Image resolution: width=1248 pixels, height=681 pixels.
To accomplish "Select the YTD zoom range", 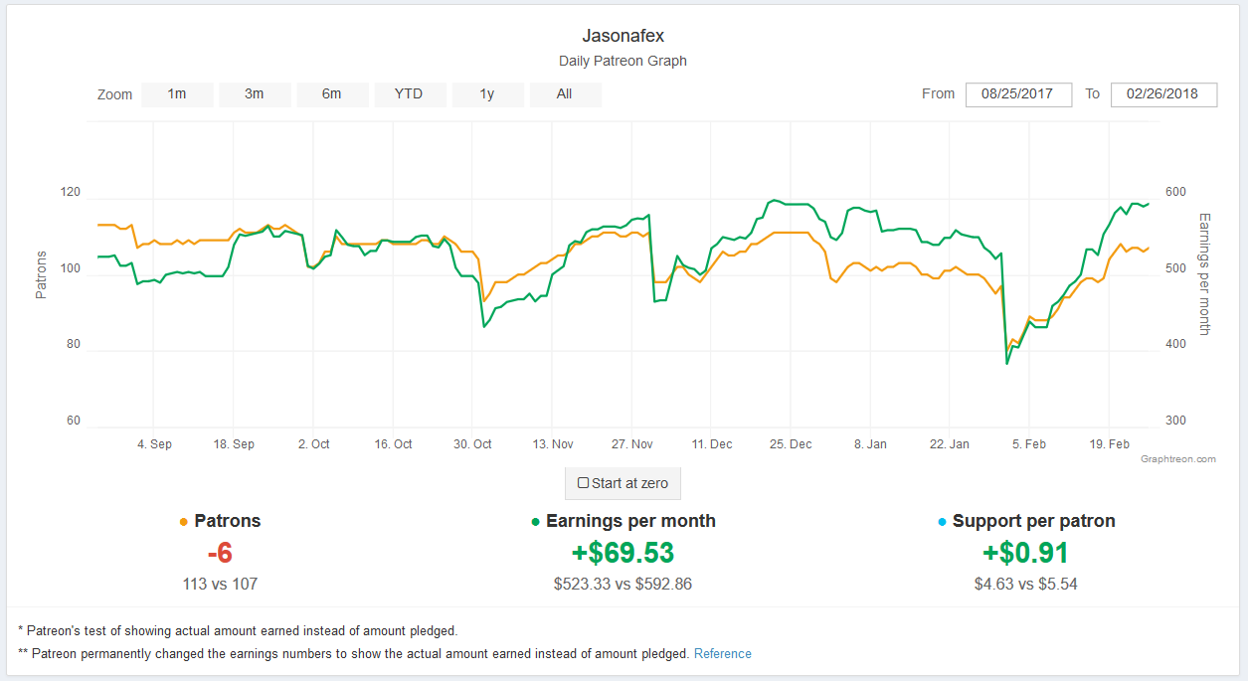I will pos(409,94).
